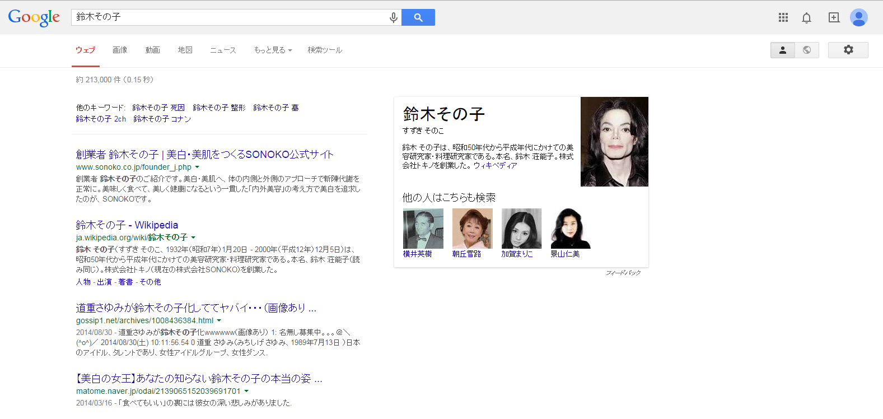Open the 【美白の女王】 naver matome result
The height and width of the screenshot is (419, 883).
tap(199, 379)
